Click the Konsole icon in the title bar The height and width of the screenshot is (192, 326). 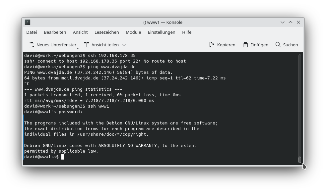click(x=28, y=22)
